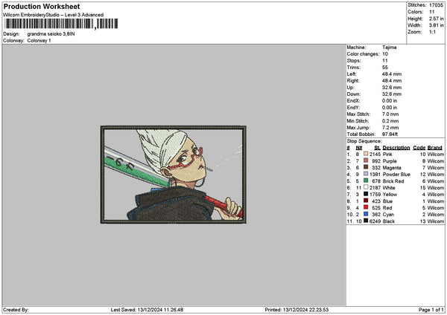Click the stitch count 6249 in Black row

pos(375,221)
